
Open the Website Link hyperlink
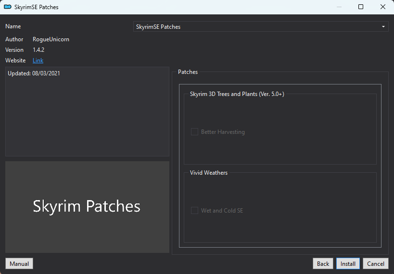click(38, 60)
